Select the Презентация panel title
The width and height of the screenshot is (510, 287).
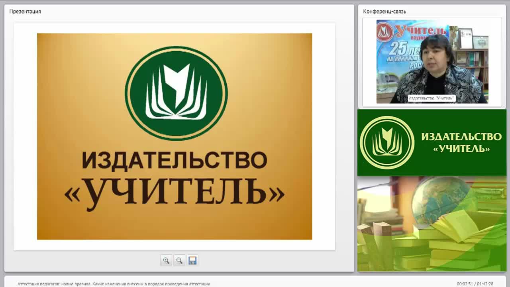click(x=25, y=12)
